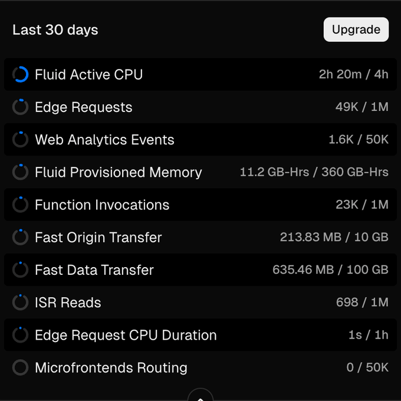Click the Fluid Provisioned Memory ring icon
Viewport: 401px width, 401px height.
(20, 172)
